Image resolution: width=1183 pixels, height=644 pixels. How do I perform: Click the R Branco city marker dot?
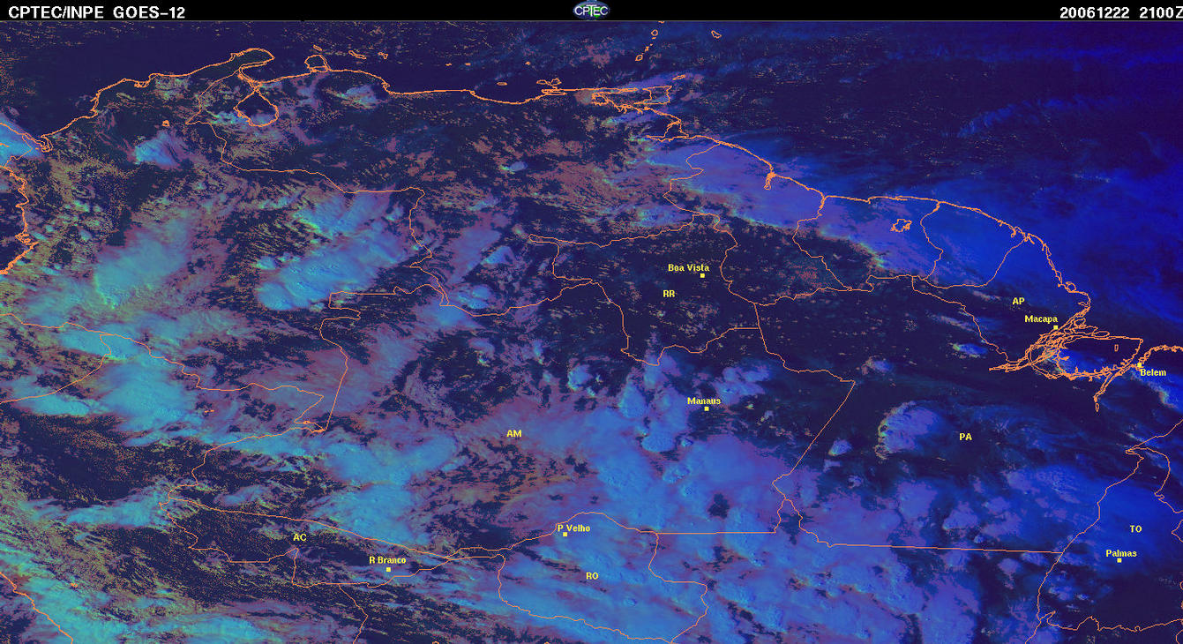388,569
